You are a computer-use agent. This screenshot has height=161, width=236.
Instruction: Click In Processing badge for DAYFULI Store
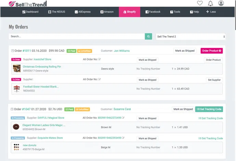click(x=18, y=118)
